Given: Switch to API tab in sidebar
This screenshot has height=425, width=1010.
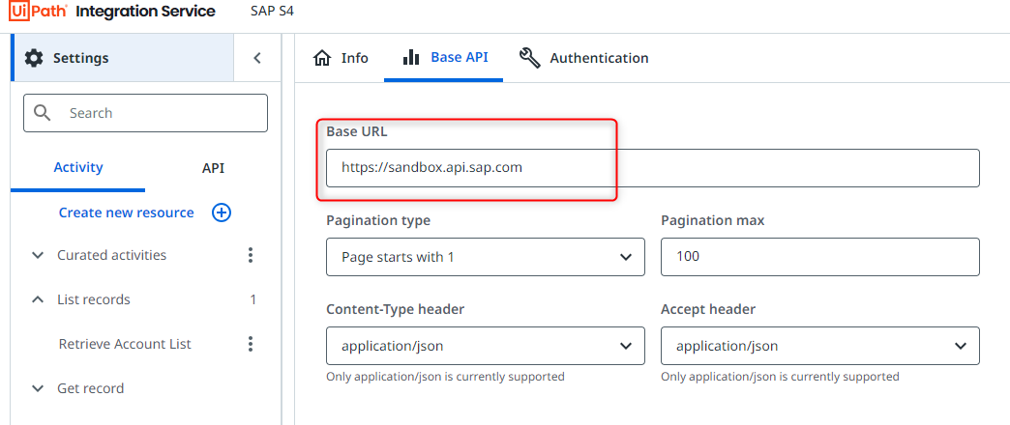Looking at the screenshot, I should coord(213,168).
